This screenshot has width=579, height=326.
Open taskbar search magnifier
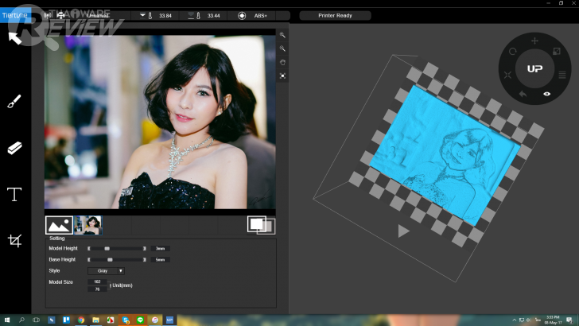21,320
